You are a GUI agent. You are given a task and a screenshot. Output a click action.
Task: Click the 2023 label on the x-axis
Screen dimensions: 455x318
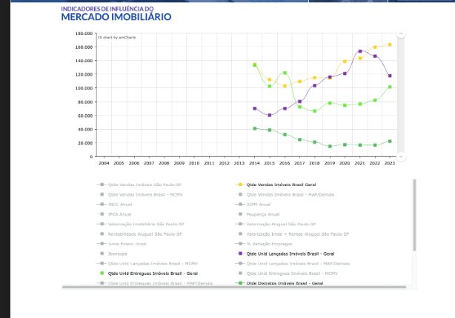coord(390,163)
